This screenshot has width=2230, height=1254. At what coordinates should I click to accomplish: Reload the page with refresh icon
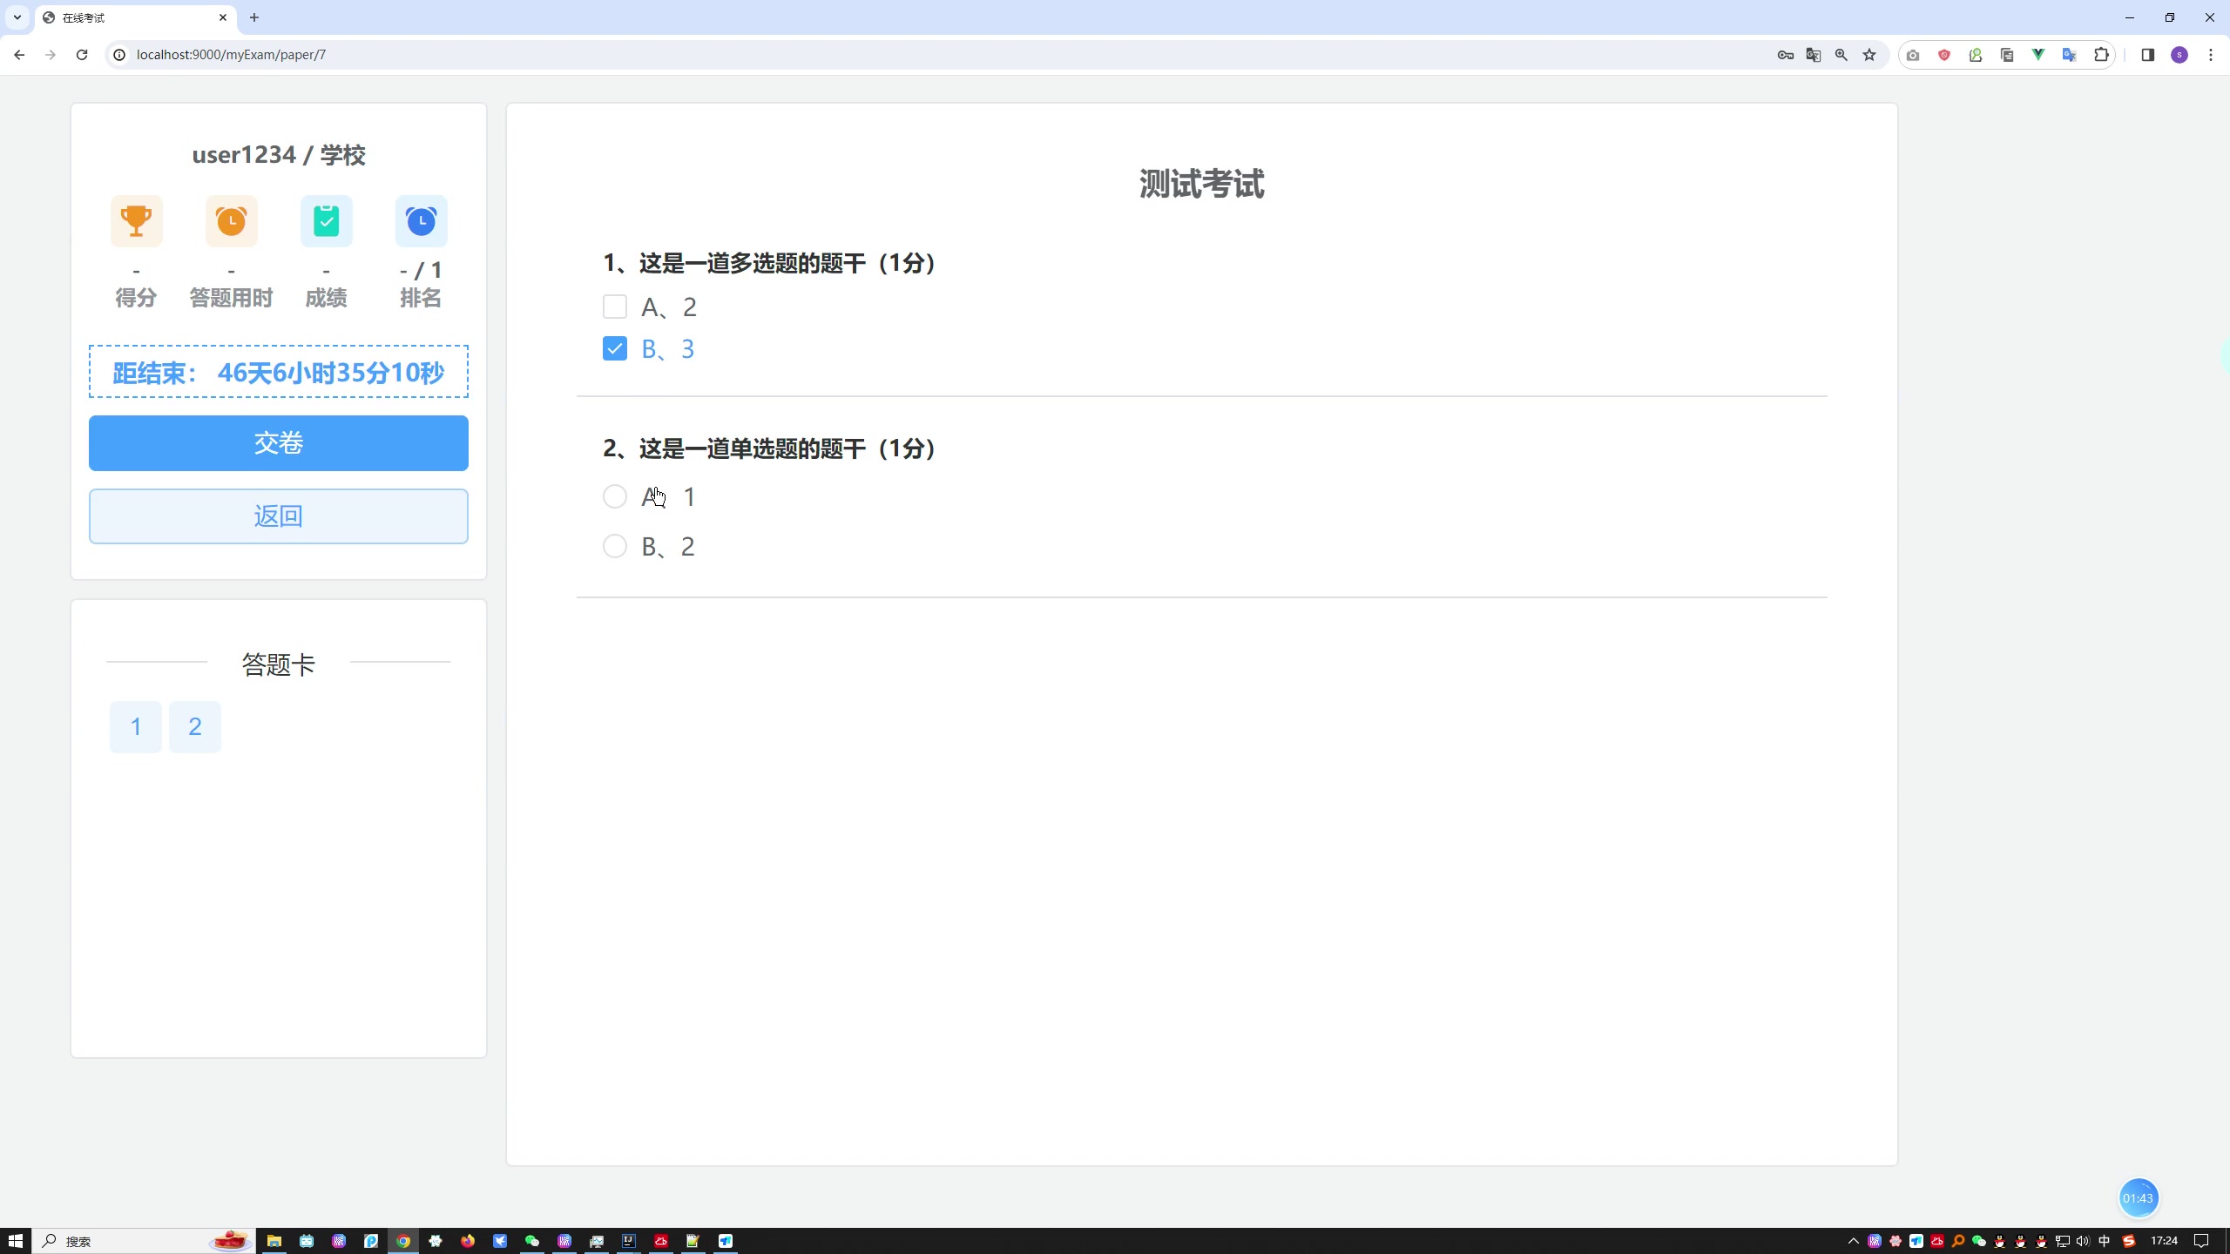coord(82,55)
